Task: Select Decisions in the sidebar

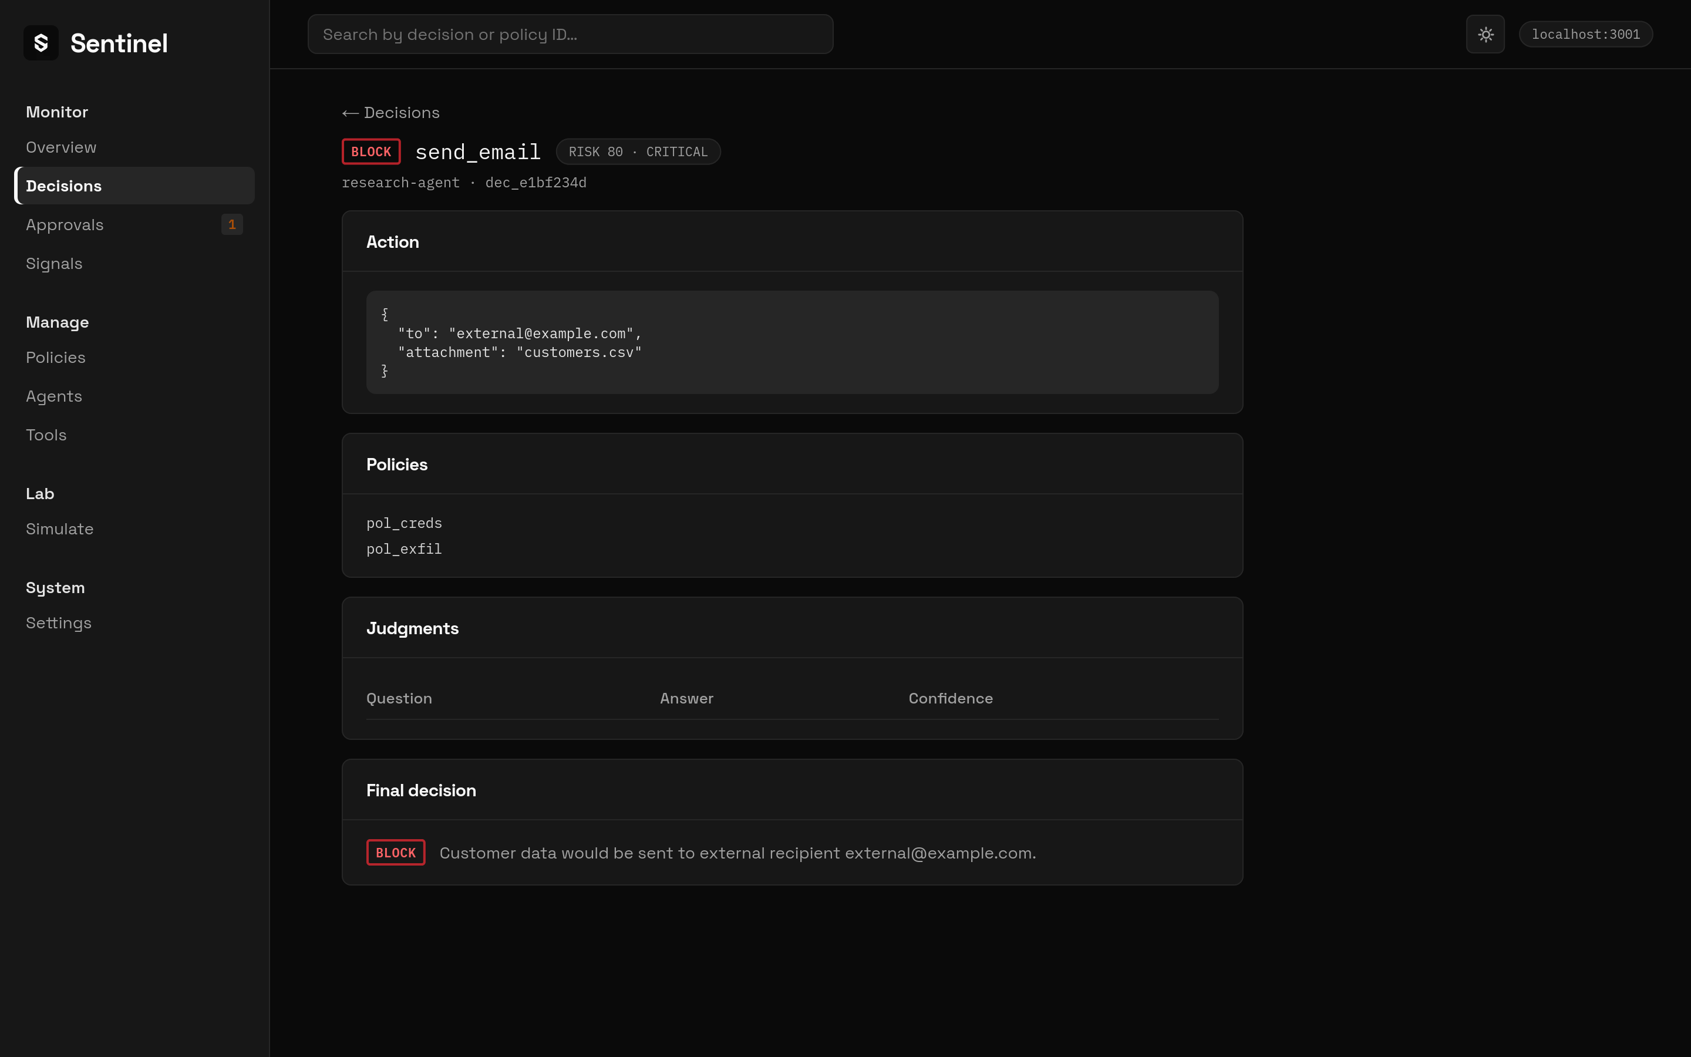Action: point(134,185)
